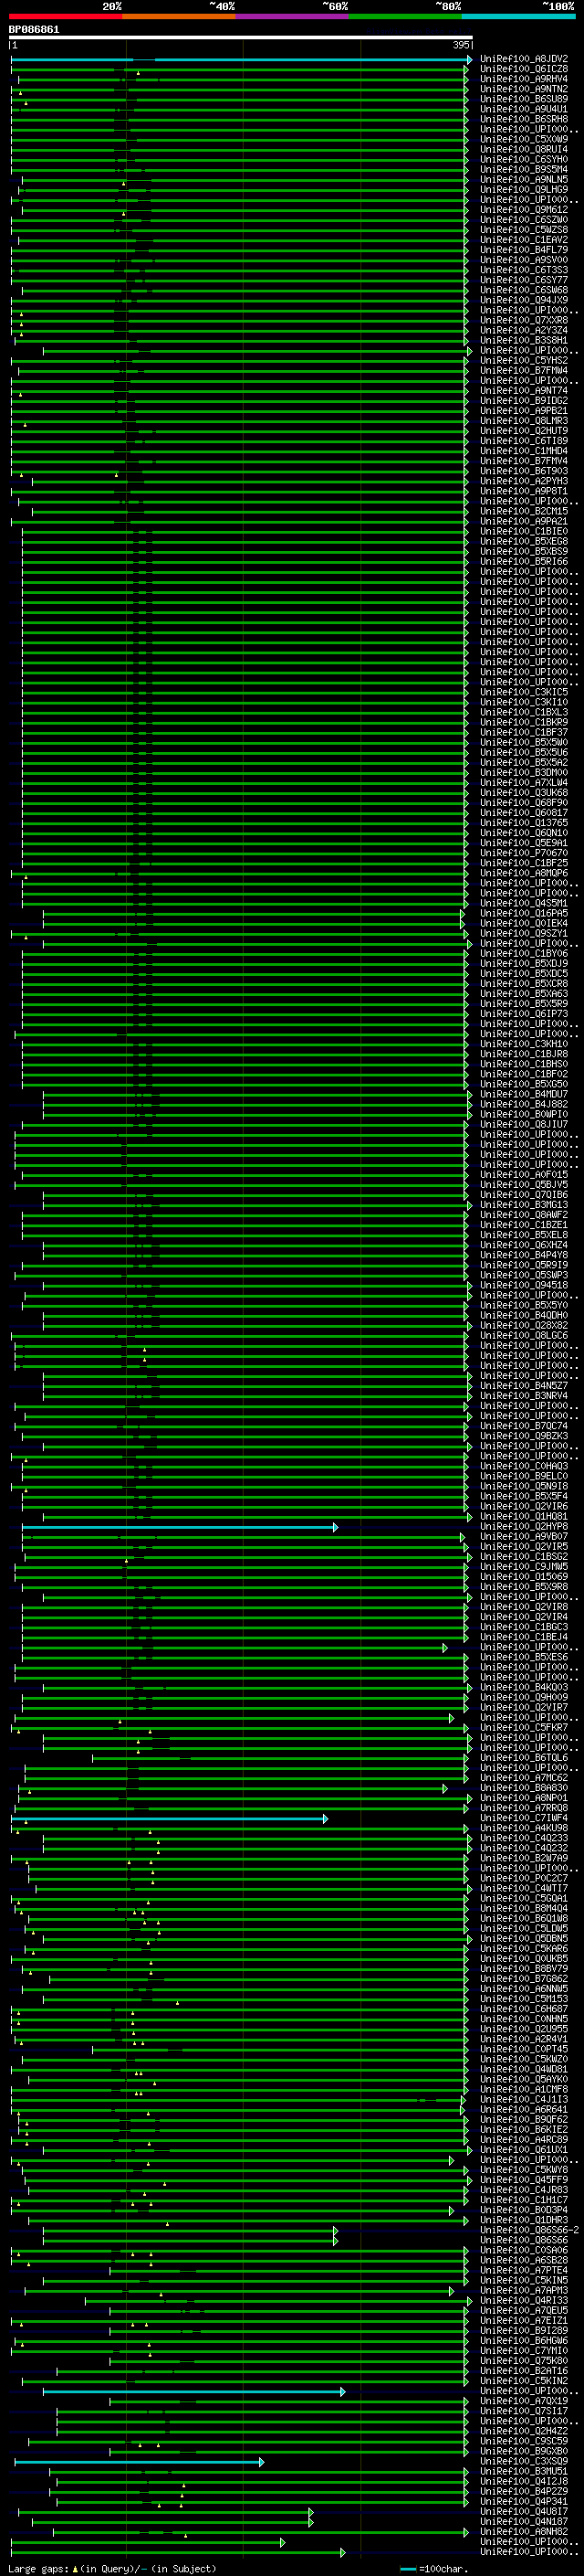Pick the UniRef100_C0HAQ3 row label

click(524, 1466)
